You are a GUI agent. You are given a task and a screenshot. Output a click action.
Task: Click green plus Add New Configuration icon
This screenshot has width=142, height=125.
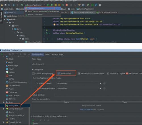[x=2, y=54]
